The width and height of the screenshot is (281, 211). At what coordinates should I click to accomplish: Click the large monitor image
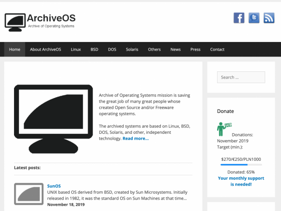point(53,119)
